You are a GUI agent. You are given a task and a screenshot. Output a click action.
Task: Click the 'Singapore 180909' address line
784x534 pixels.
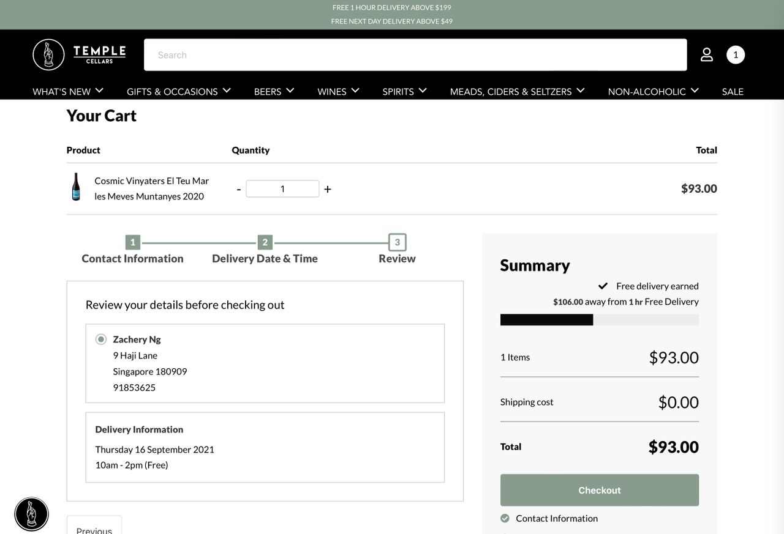click(x=150, y=371)
